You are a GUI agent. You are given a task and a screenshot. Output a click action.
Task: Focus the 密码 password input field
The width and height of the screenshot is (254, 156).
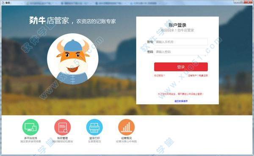pos(181,52)
